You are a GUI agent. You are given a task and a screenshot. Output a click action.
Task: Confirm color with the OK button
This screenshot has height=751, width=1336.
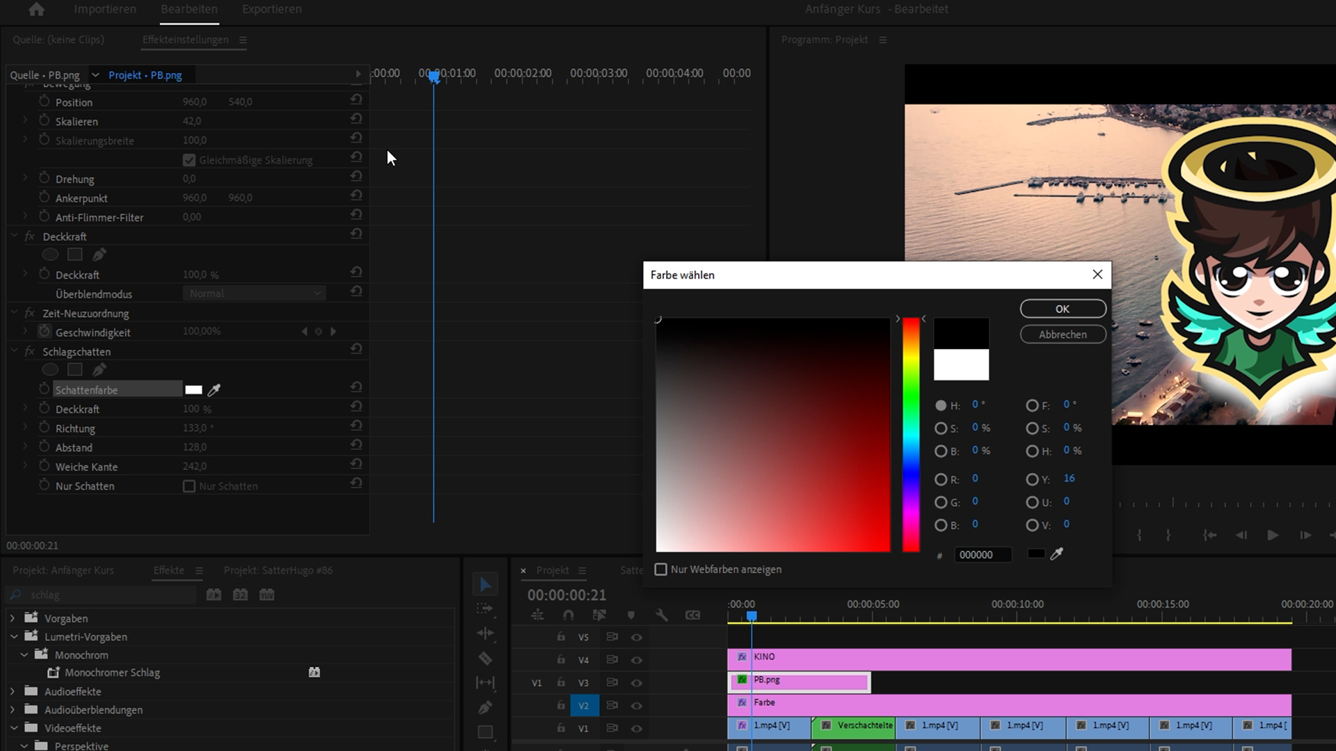(x=1063, y=309)
